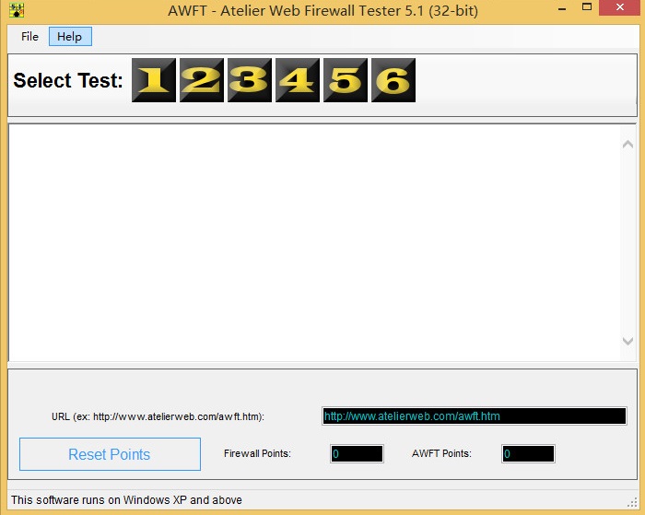Viewport: 645px width, 515px height.
Task: Click the Firewall Points value field
Action: click(357, 453)
